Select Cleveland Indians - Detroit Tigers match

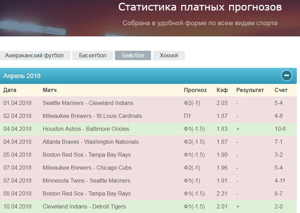[84, 206]
